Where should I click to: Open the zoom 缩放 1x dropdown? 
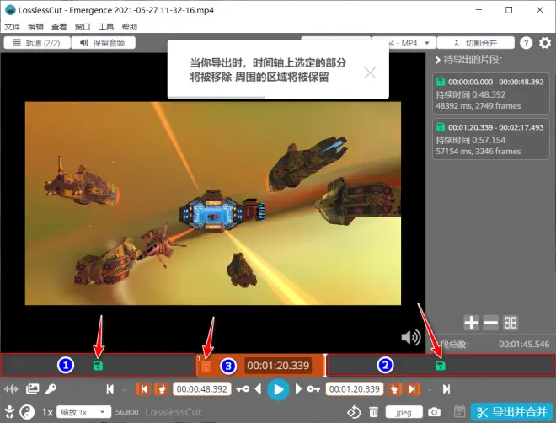pyautogui.click(x=83, y=412)
